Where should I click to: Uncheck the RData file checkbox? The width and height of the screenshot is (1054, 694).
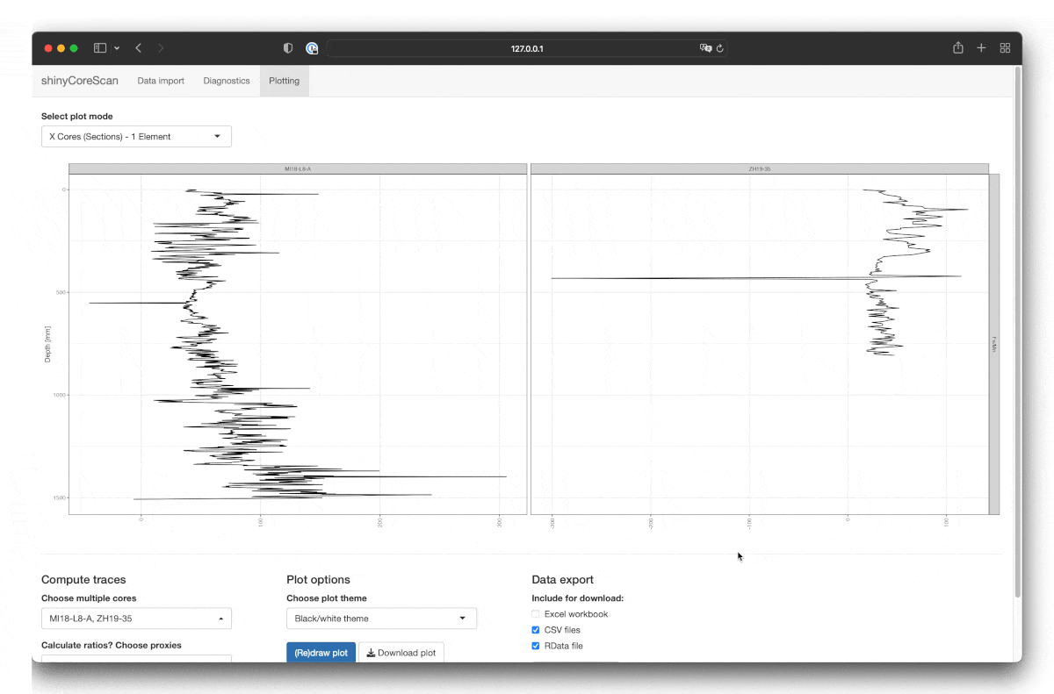(536, 646)
